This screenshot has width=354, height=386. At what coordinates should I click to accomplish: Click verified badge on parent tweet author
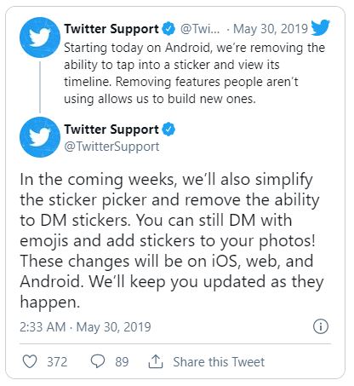point(168,29)
